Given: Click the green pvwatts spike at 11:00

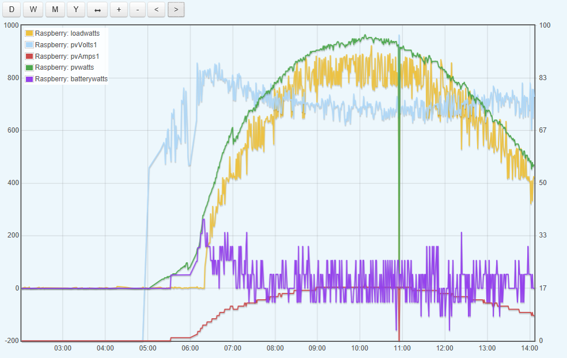Looking at the screenshot, I should point(399,173).
